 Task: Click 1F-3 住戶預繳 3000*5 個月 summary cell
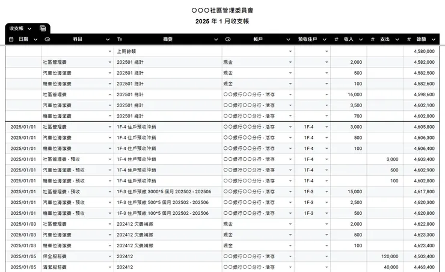(168, 191)
